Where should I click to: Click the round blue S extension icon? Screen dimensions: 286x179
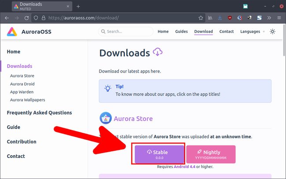coord(240,18)
